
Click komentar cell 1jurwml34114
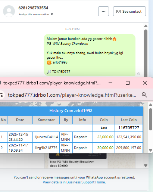46,137
